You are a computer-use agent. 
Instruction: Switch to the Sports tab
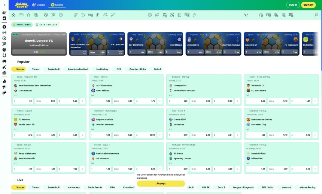click(57, 5)
